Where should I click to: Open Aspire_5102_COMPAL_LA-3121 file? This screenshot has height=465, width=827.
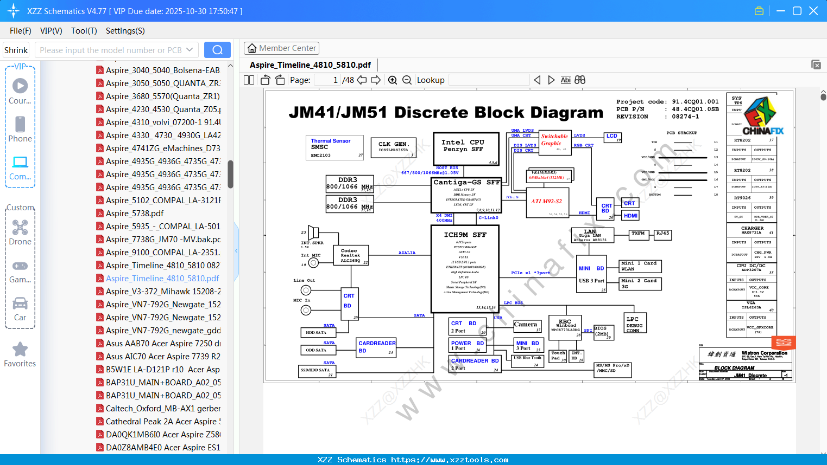click(x=163, y=200)
